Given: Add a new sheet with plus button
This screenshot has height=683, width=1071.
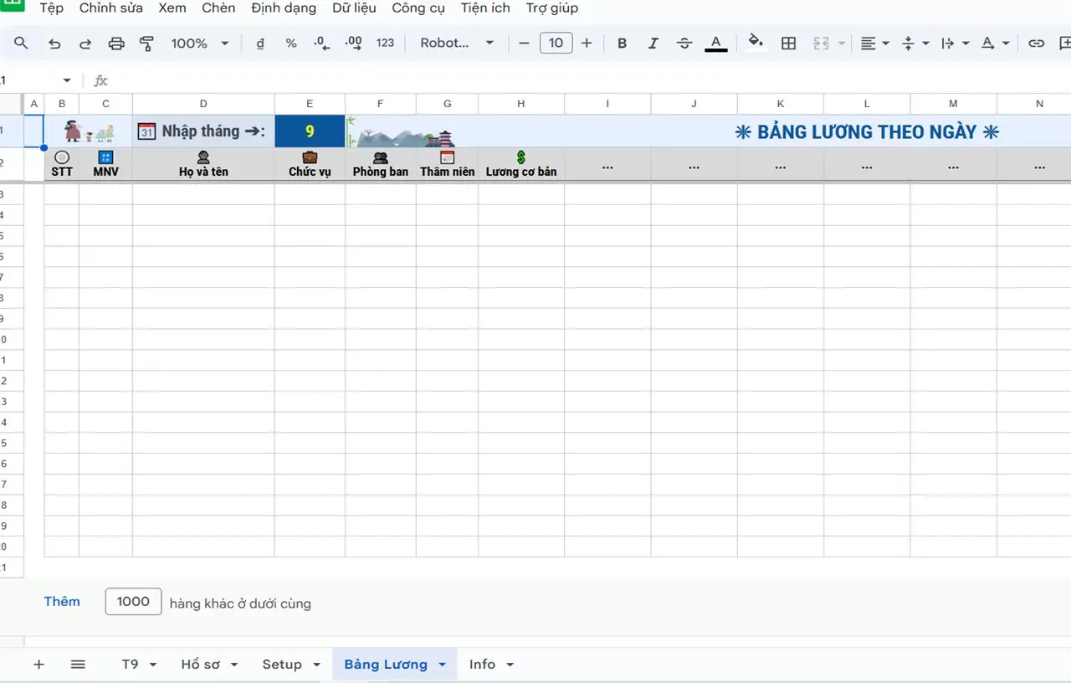Looking at the screenshot, I should (38, 664).
